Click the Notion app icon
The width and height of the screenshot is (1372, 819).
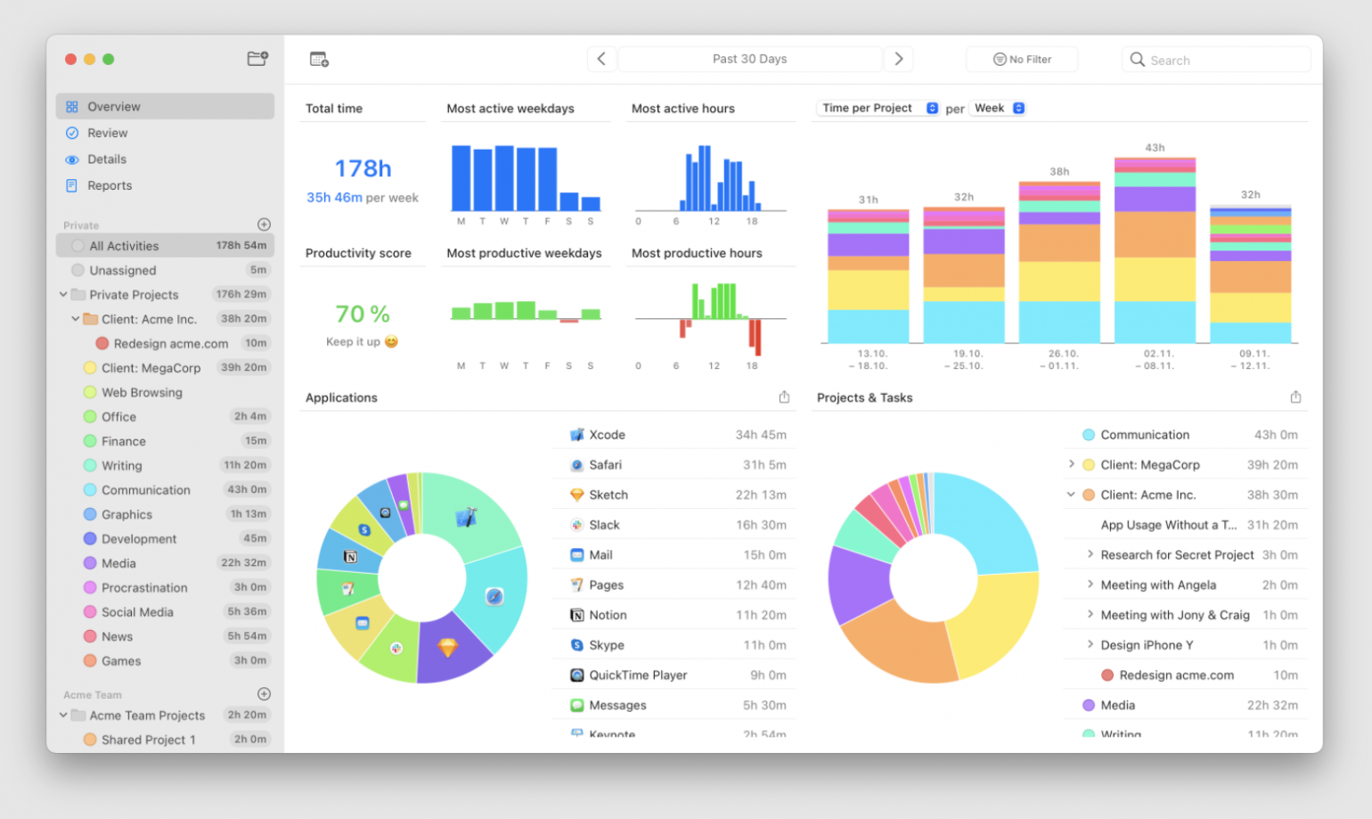coord(577,614)
